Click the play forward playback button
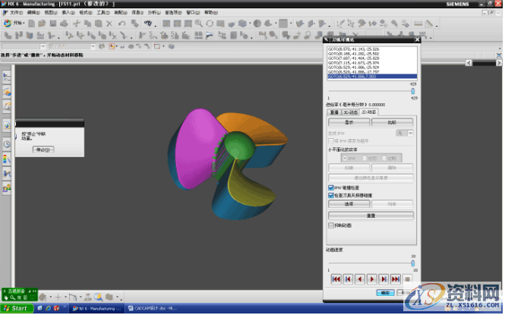The width and height of the screenshot is (505, 315). [372, 279]
